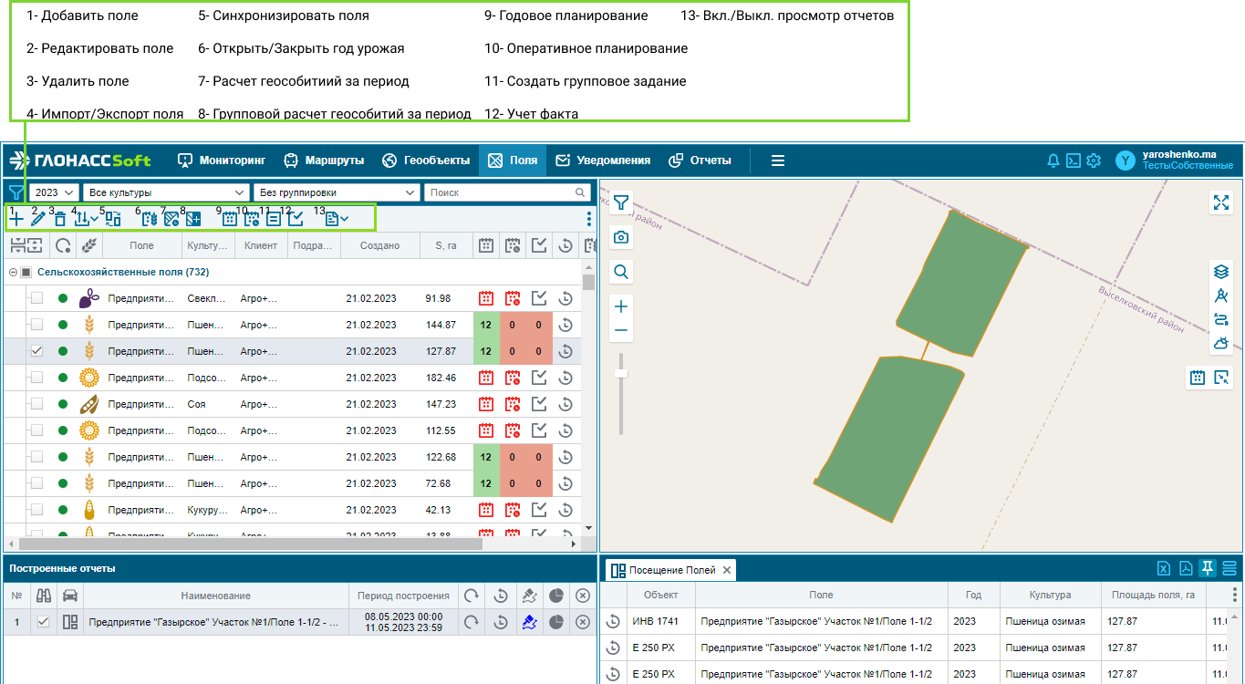Uncheck the selected 127.87 ha field row
The width and height of the screenshot is (1245, 684).
coord(36,351)
